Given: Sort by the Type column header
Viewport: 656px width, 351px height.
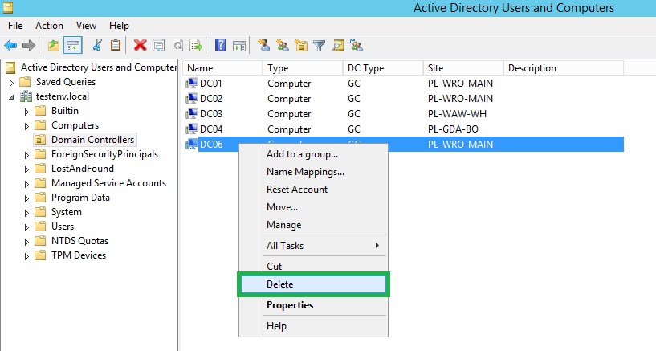Looking at the screenshot, I should coord(303,68).
